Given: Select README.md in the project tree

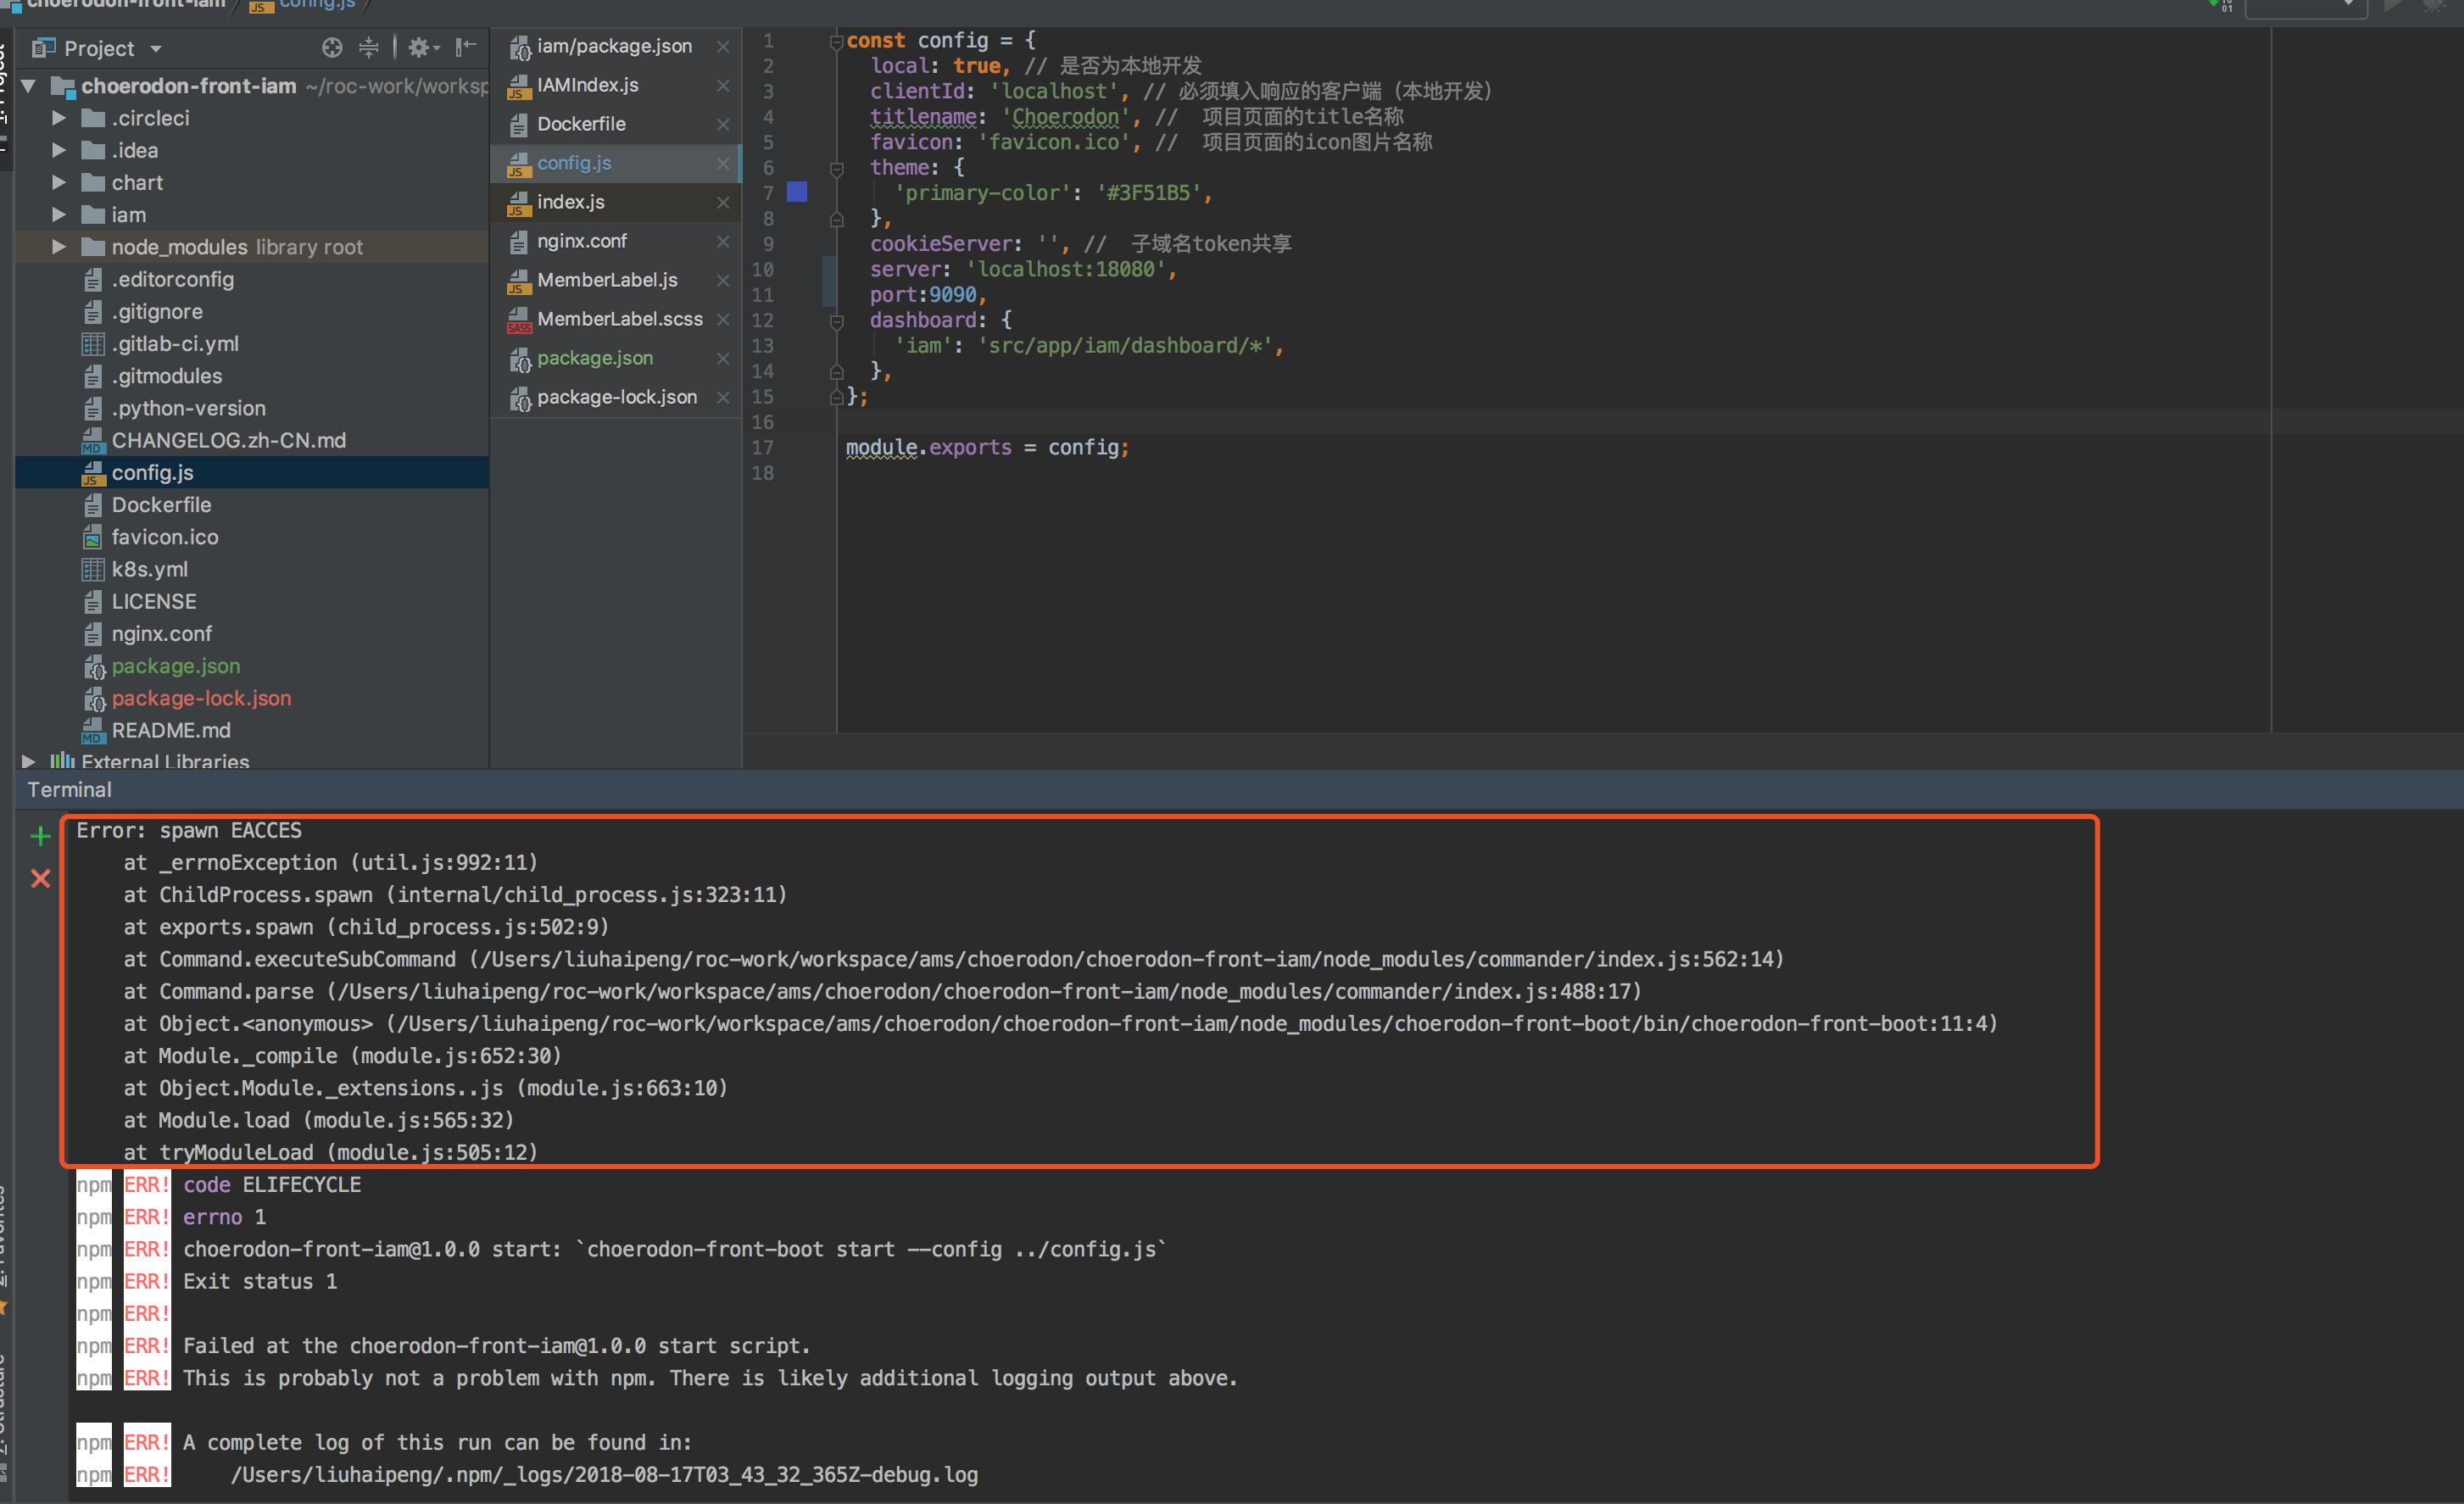Looking at the screenshot, I should click(x=171, y=730).
